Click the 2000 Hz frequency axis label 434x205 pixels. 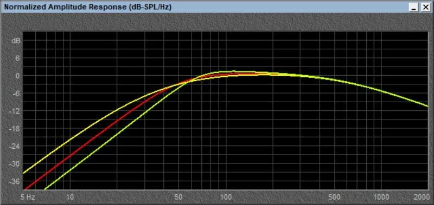pos(422,197)
